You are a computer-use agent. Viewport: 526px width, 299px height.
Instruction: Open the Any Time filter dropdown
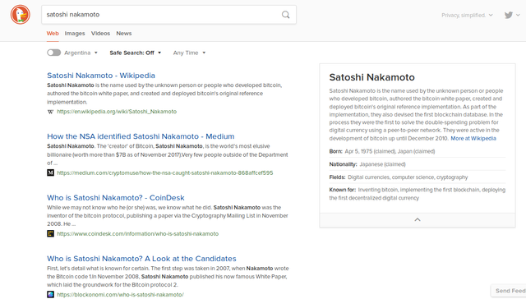tap(189, 53)
